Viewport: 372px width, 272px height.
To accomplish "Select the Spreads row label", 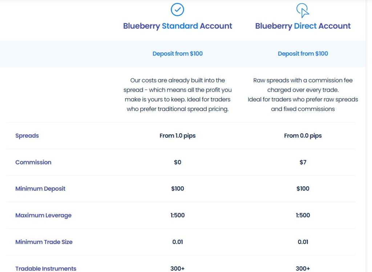I will [27, 136].
